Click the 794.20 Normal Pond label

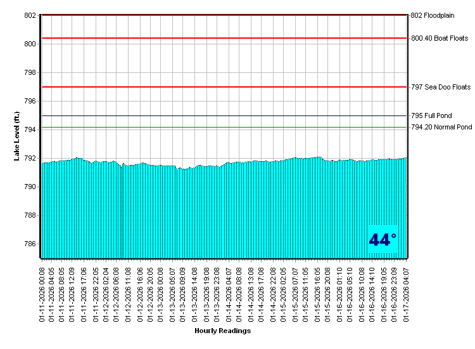441,128
